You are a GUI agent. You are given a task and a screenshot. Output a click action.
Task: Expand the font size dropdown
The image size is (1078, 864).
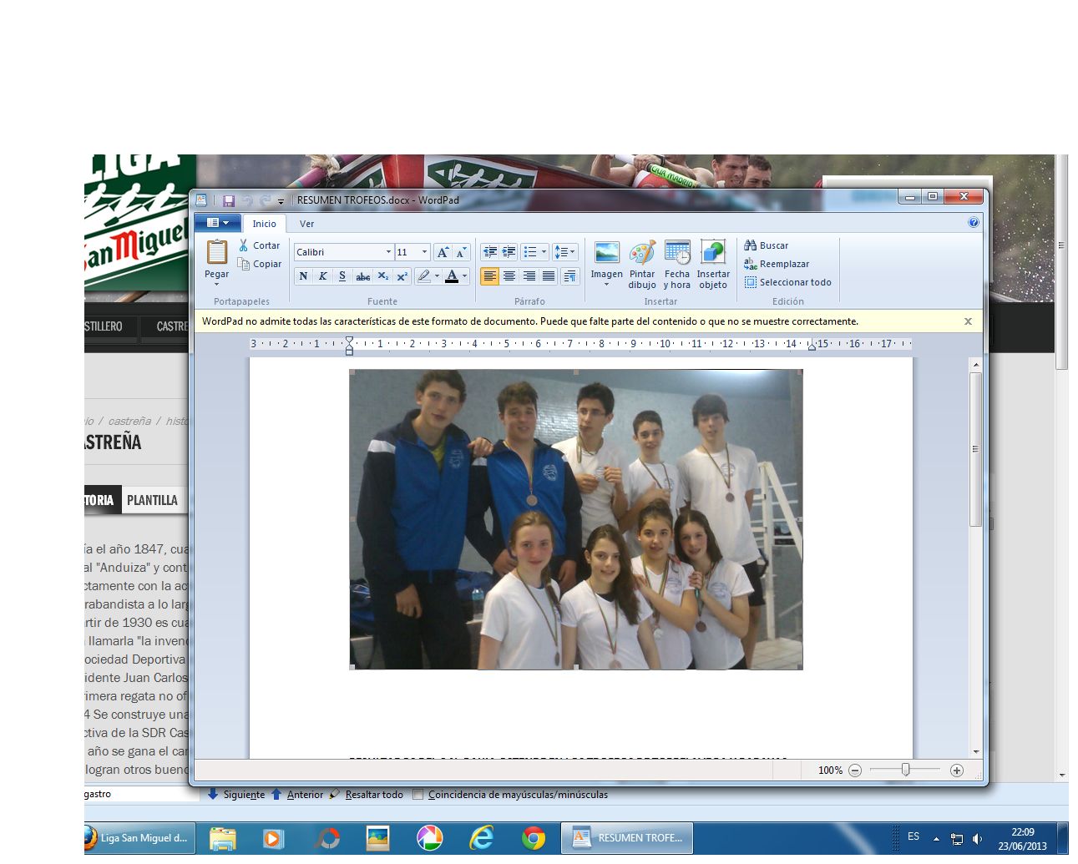[x=424, y=252]
